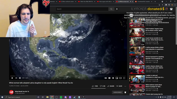Open the video settings gear
Image resolution: width=177 pixels, height=99 pixels.
click(113, 78)
